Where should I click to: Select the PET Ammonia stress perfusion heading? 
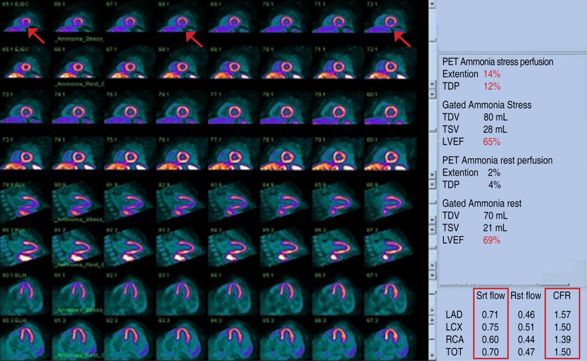pos(497,62)
